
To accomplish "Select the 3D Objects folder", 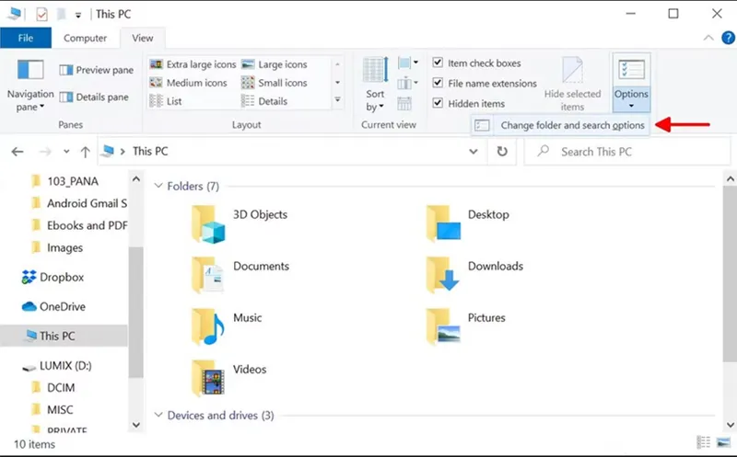I will (240, 223).
